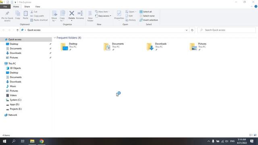The height and width of the screenshot is (145, 258).
Task: Click the Search Quick access field
Action: coord(227,30)
